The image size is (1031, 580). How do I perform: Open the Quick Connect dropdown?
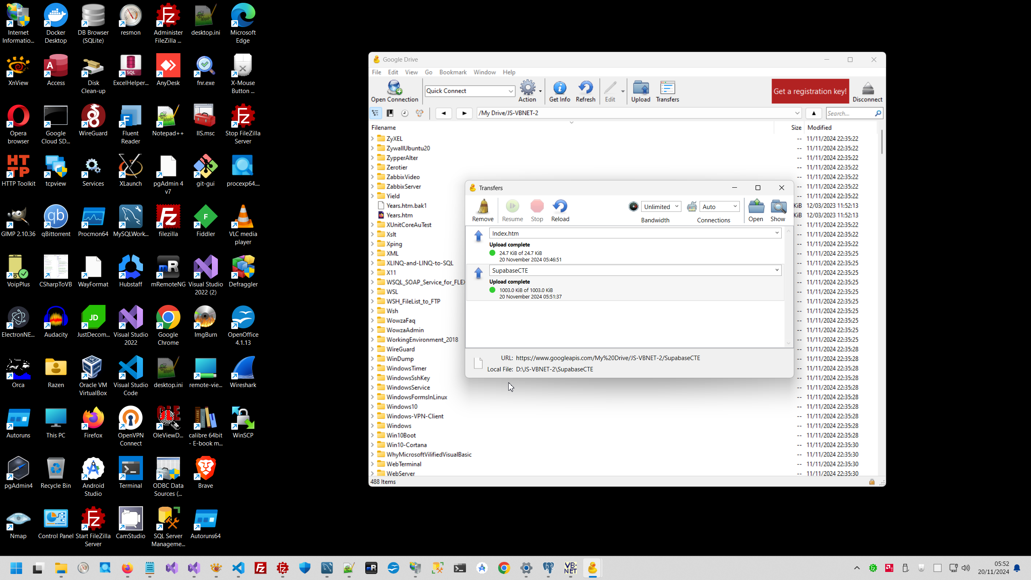(x=510, y=91)
